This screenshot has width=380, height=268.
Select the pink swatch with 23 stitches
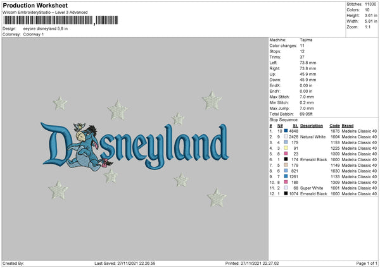click(x=286, y=154)
